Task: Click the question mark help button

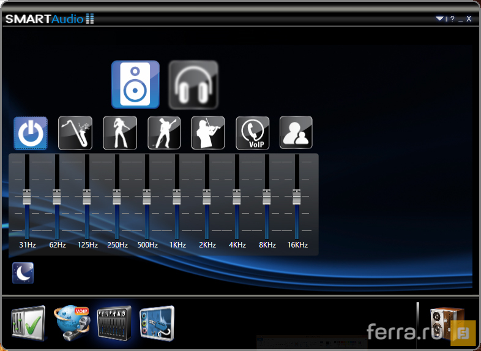Action: 452,19
